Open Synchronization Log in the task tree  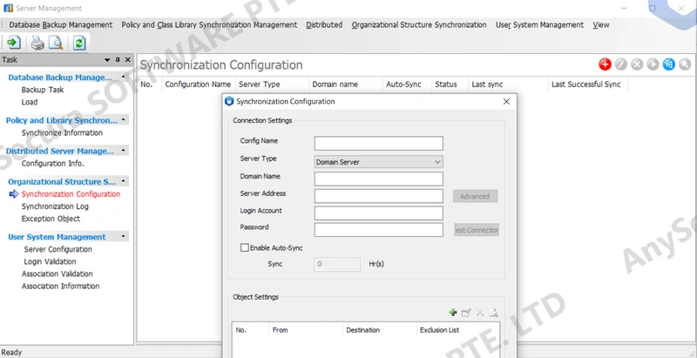(x=55, y=206)
